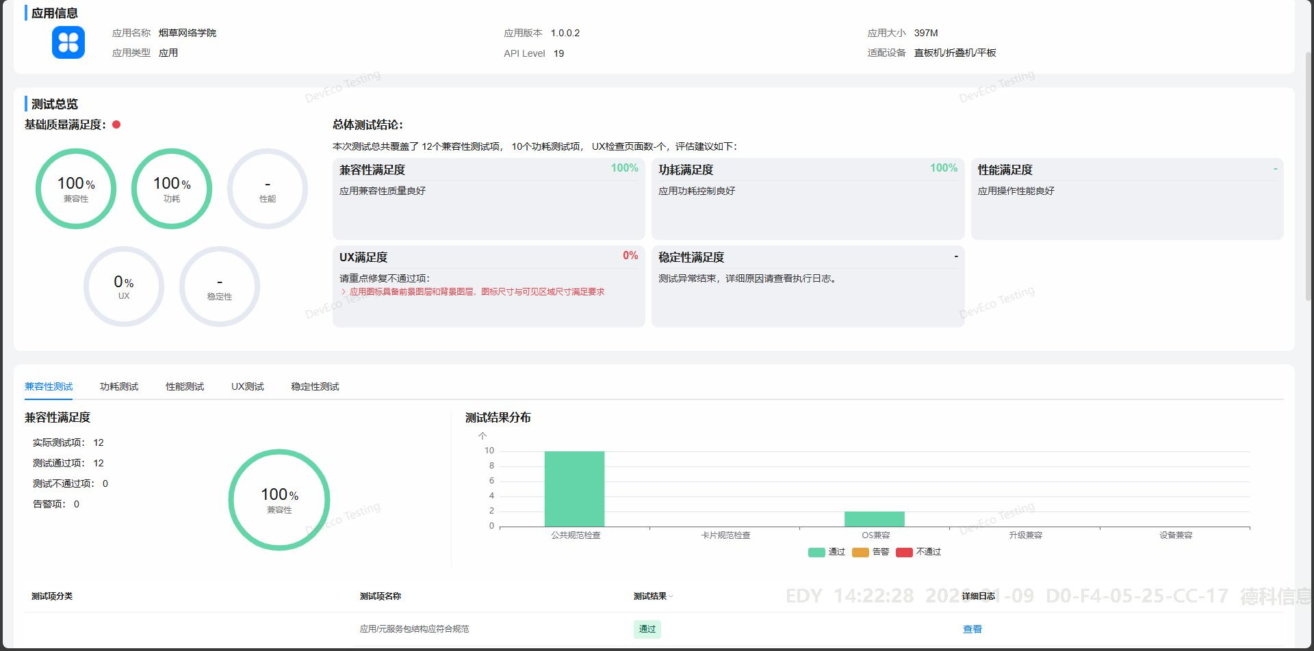Image resolution: width=1314 pixels, height=651 pixels.
Task: Click the red 不通过 legend color swatch
Action: coord(905,551)
